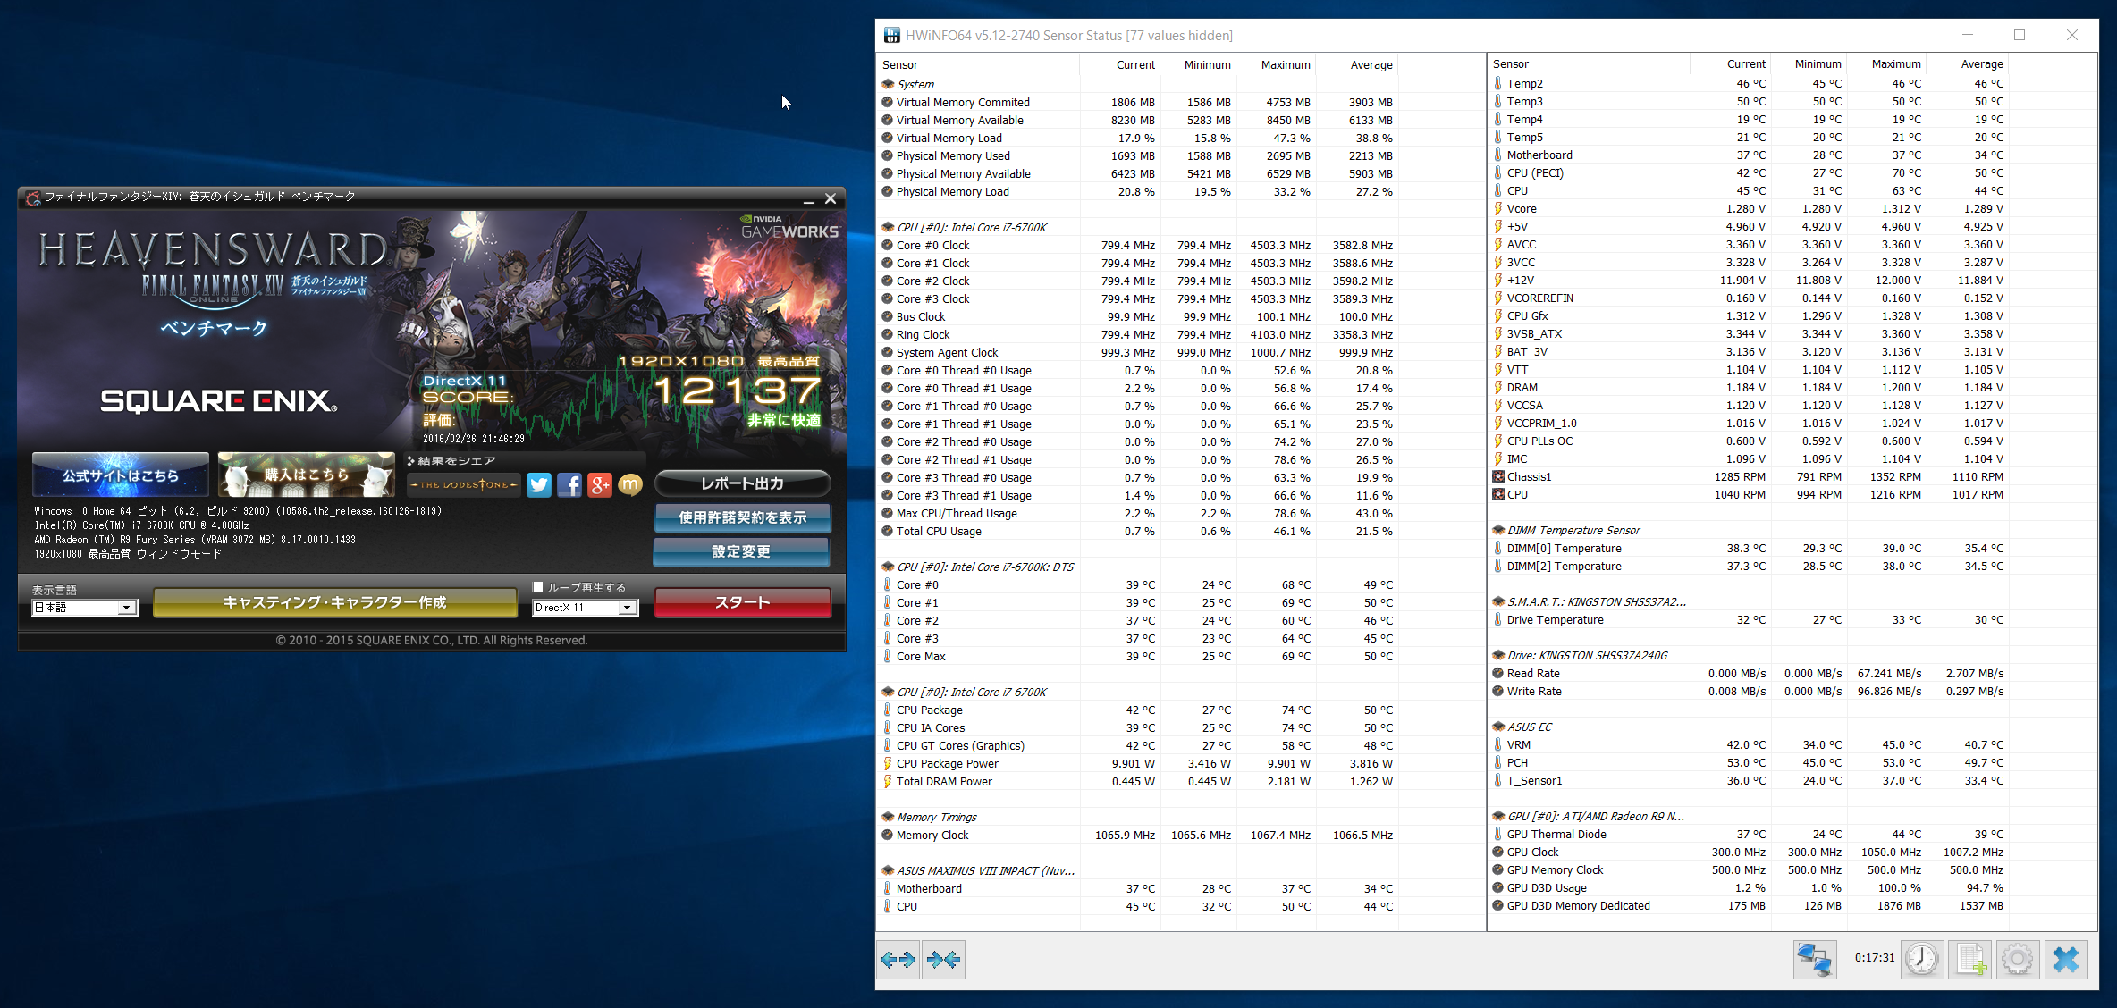Click the HWiNFO log file add icon

(1970, 960)
